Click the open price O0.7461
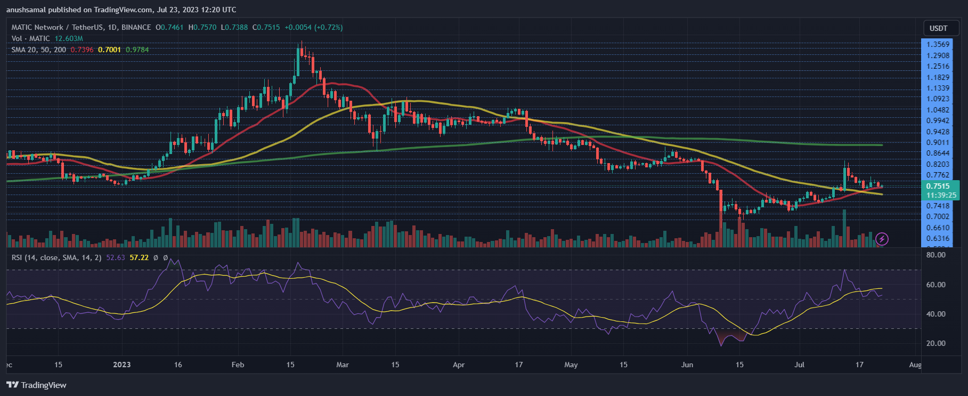This screenshot has height=396, width=968. pos(169,27)
